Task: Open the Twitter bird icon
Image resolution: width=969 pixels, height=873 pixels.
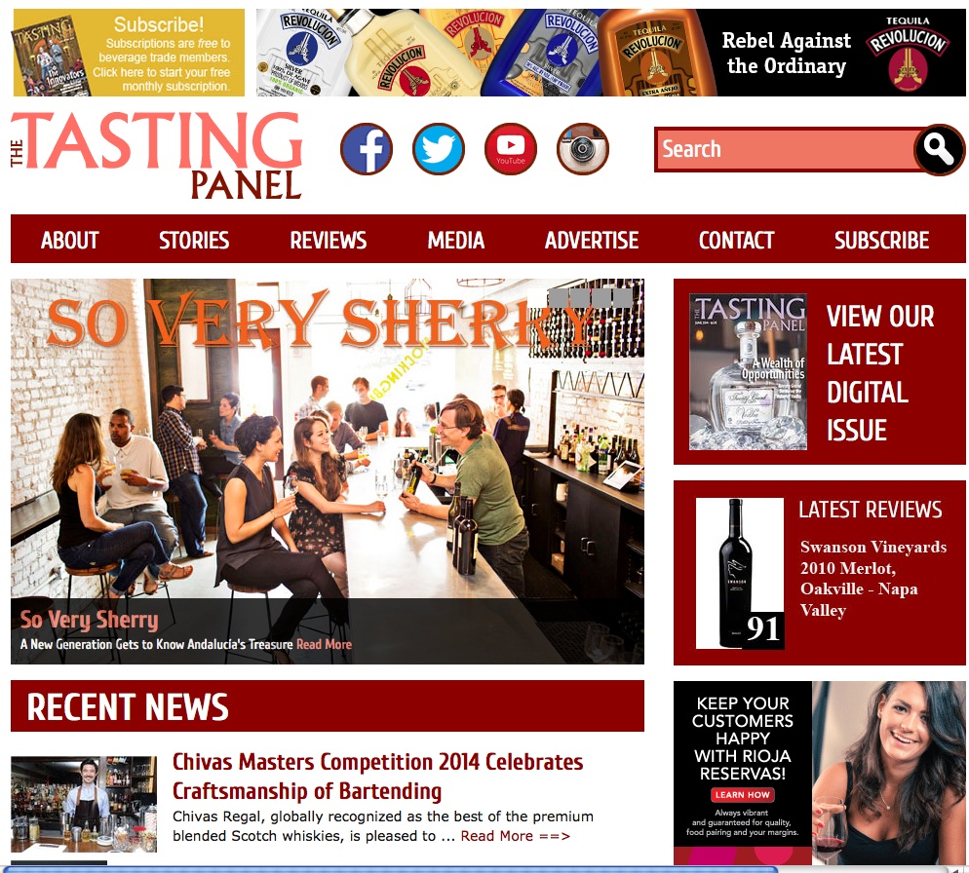Action: point(439,149)
